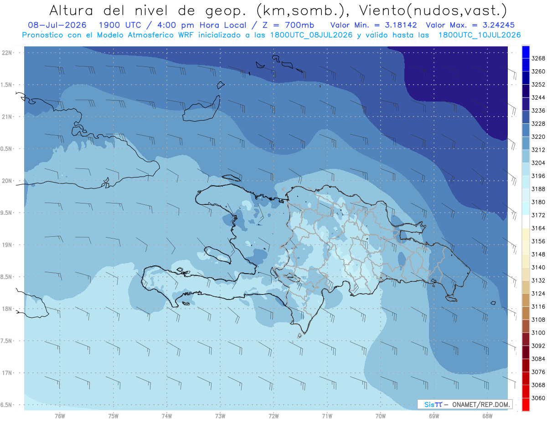Click the '3180' colorbar value
Viewport: 547px width, 422px height.
click(538, 202)
